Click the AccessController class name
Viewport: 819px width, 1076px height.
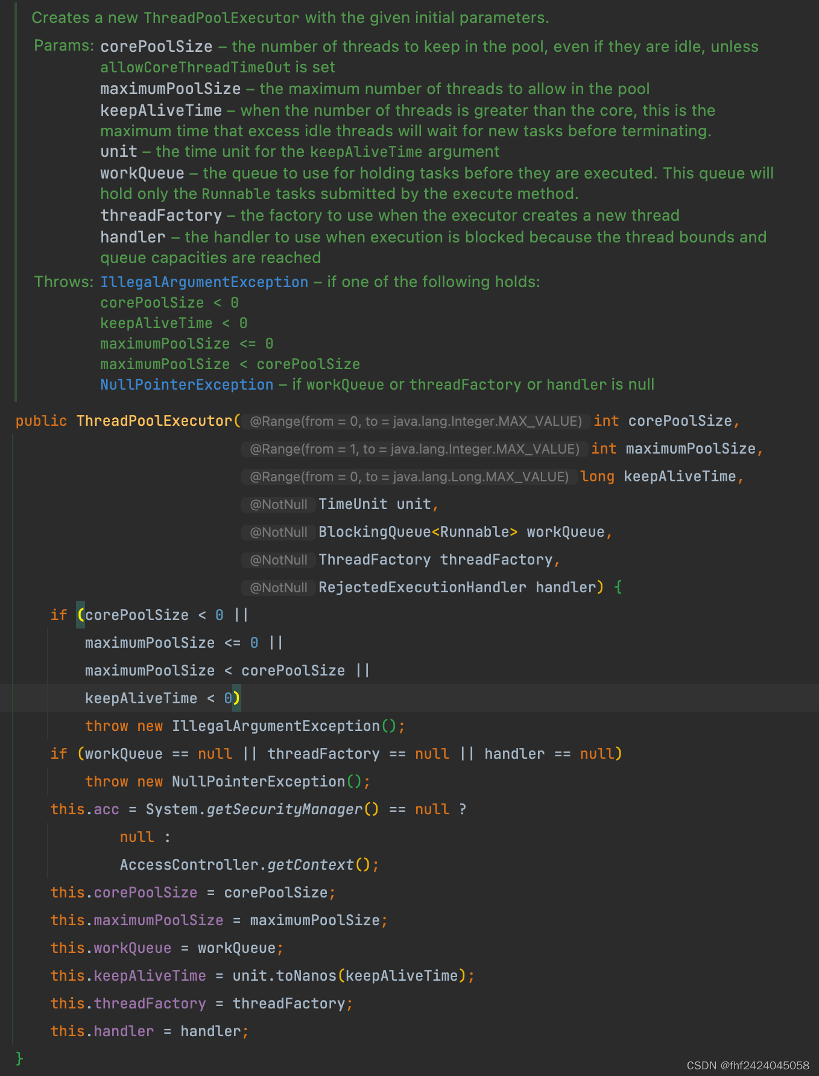189,865
